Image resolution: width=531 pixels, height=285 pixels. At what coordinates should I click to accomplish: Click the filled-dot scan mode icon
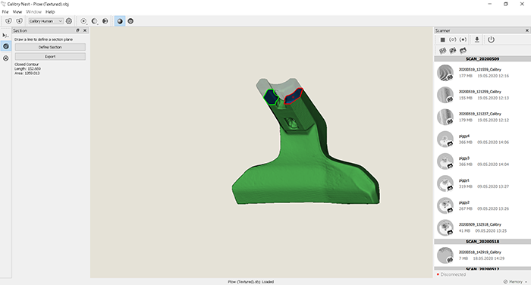pyautogui.click(x=463, y=39)
